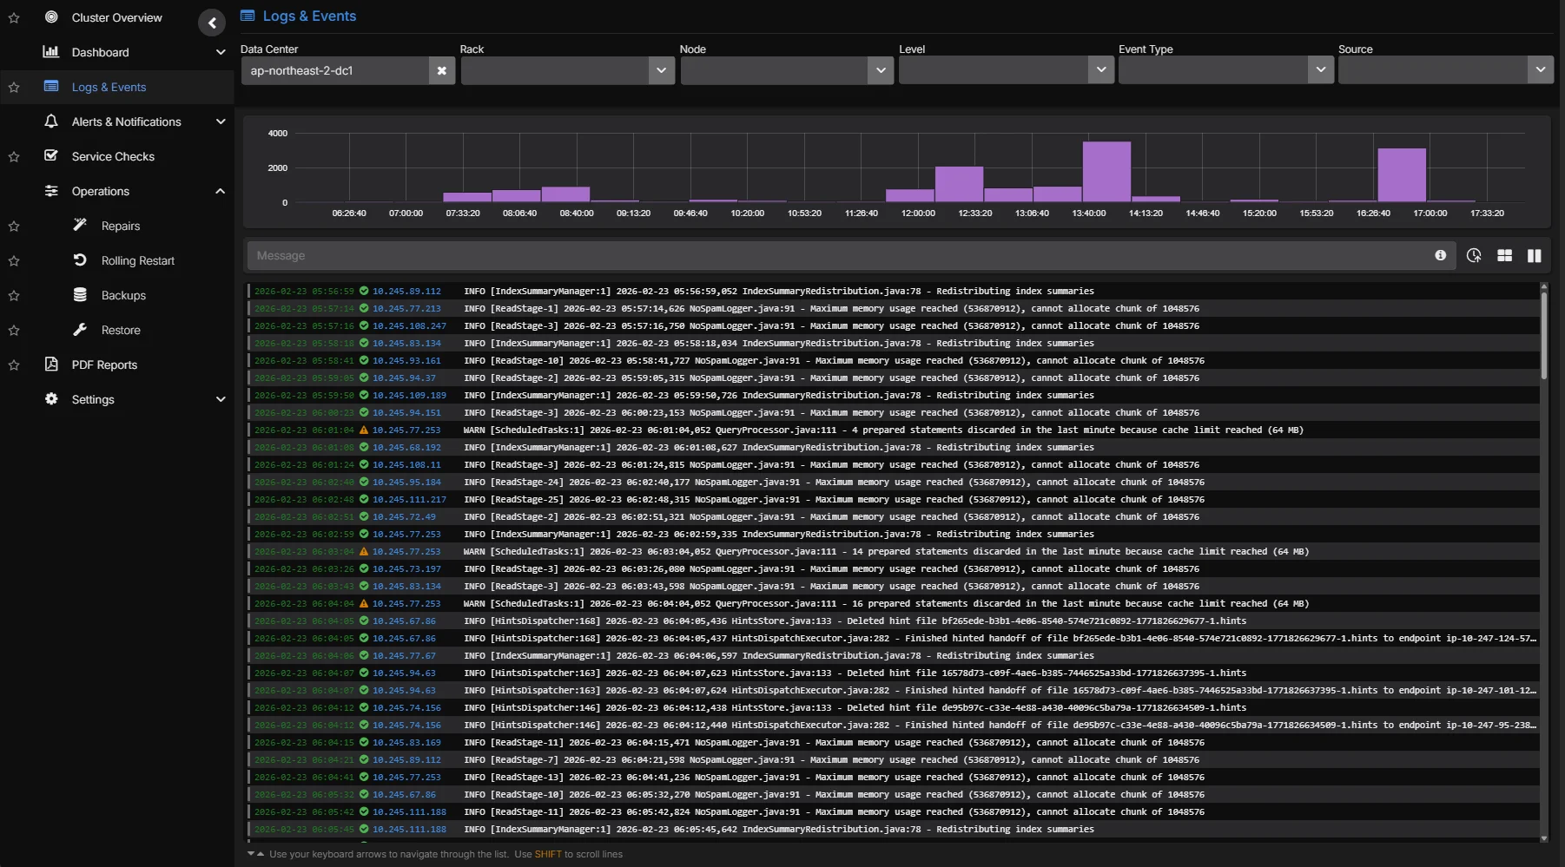Open the Event Type dropdown
Screen dimensions: 1565x867
click(x=1225, y=71)
